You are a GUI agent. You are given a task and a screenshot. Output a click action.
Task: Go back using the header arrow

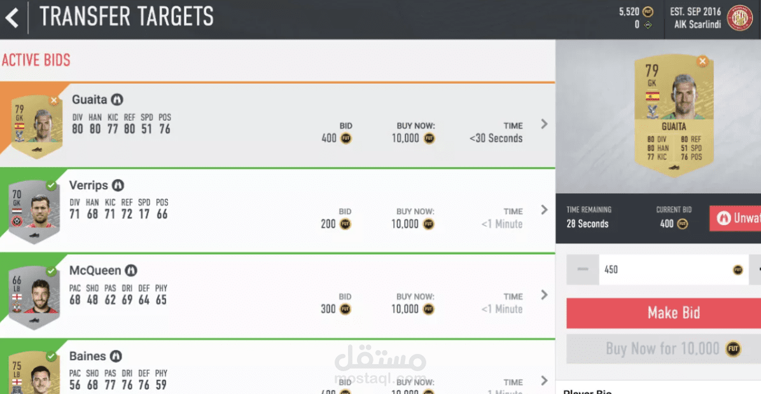pos(12,17)
